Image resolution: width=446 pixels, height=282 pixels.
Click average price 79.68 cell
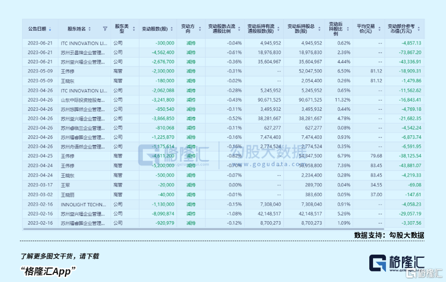coord(376,156)
